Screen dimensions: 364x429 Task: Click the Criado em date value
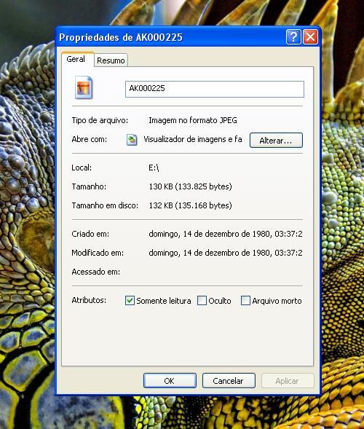click(x=226, y=234)
